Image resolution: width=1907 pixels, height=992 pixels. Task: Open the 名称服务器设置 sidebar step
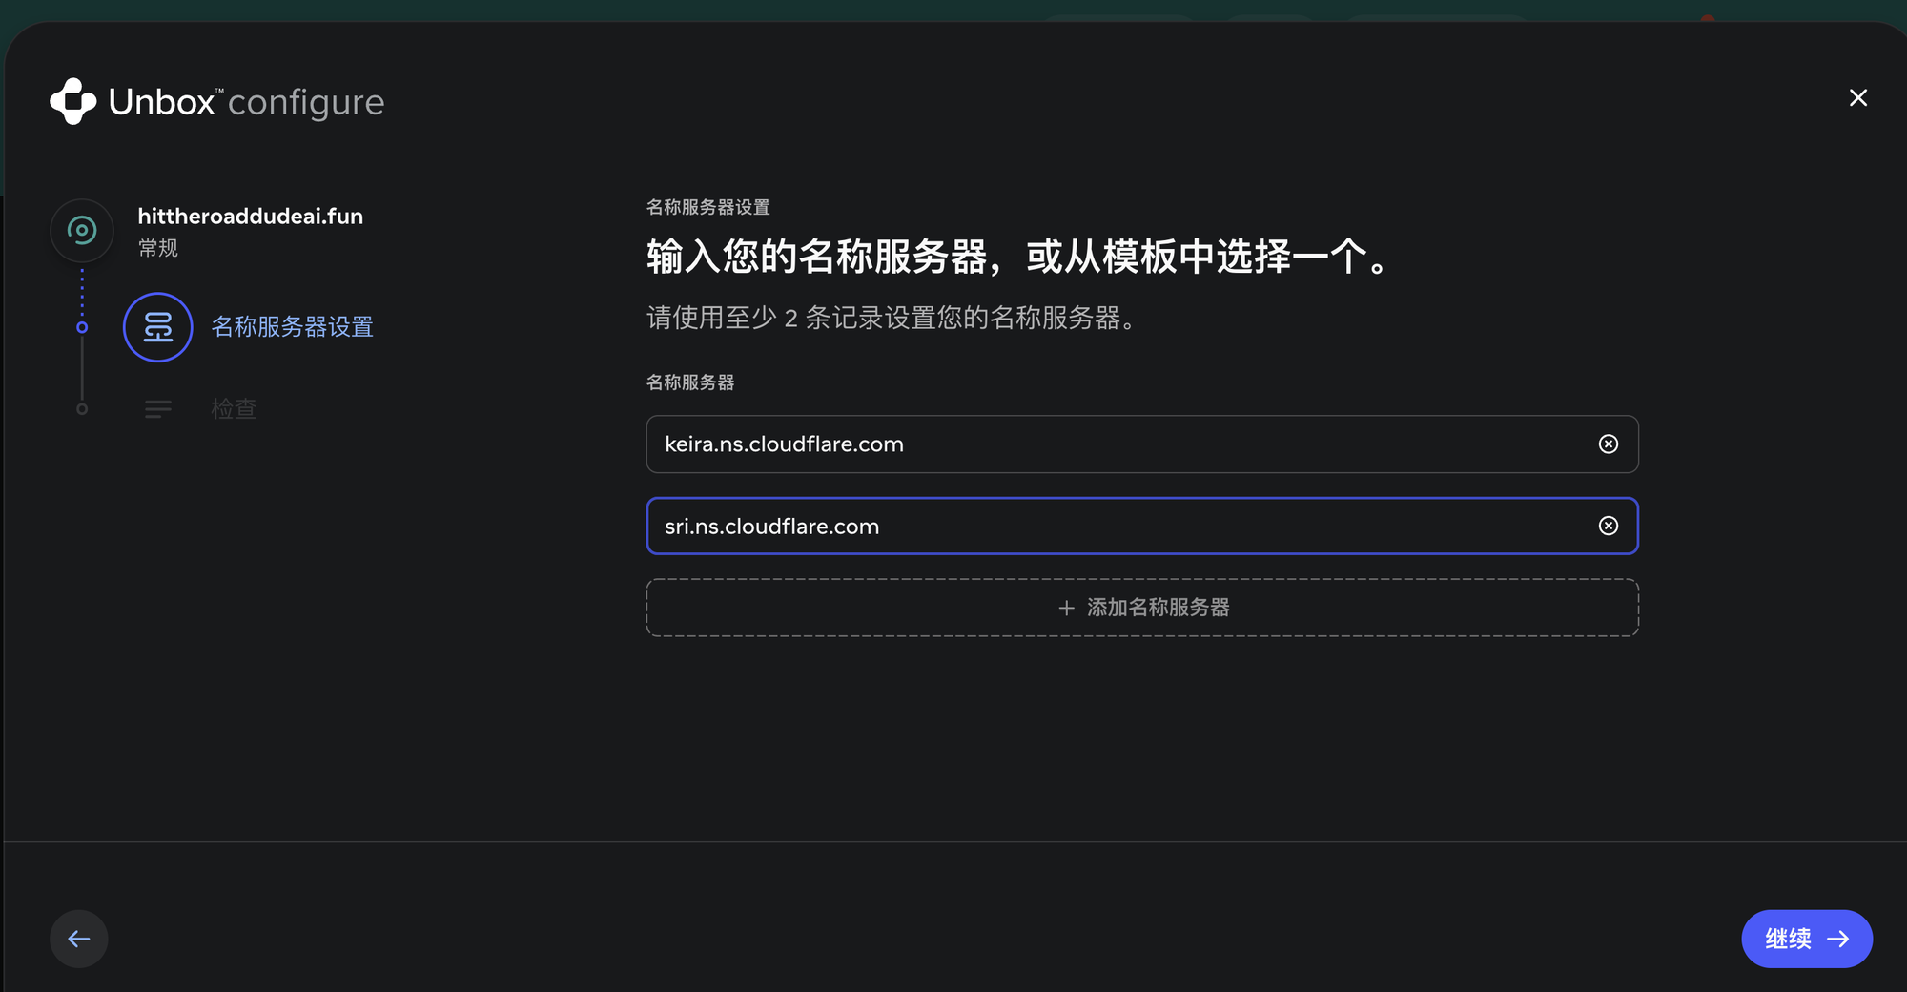[x=292, y=327]
